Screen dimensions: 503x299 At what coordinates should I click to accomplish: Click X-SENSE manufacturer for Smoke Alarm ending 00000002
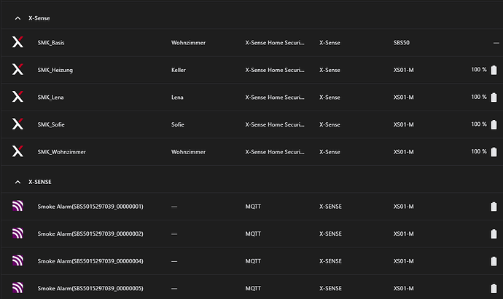click(330, 234)
